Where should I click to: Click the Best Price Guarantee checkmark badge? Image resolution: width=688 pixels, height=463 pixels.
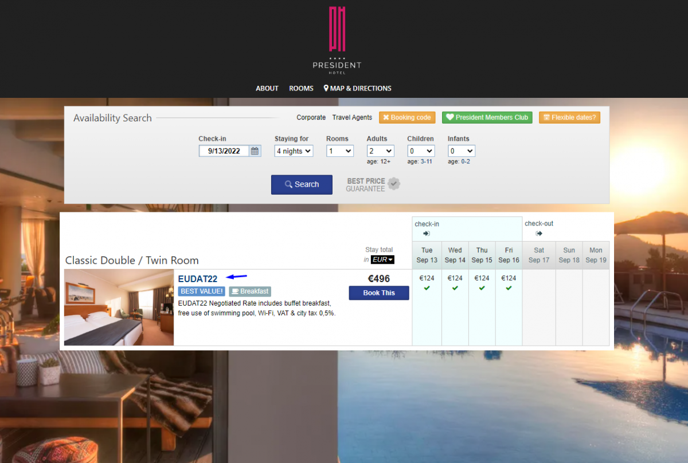[394, 184]
